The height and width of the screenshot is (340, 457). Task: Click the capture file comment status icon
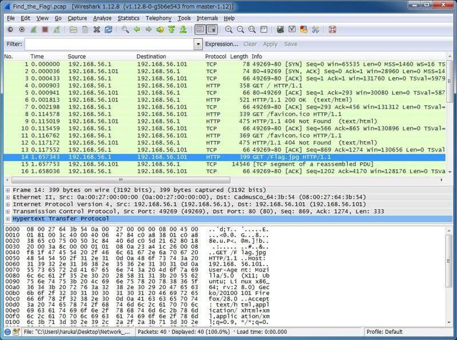[x=17, y=332]
